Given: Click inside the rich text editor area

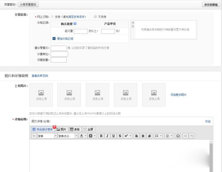Looking at the screenshot, I should [119, 156].
